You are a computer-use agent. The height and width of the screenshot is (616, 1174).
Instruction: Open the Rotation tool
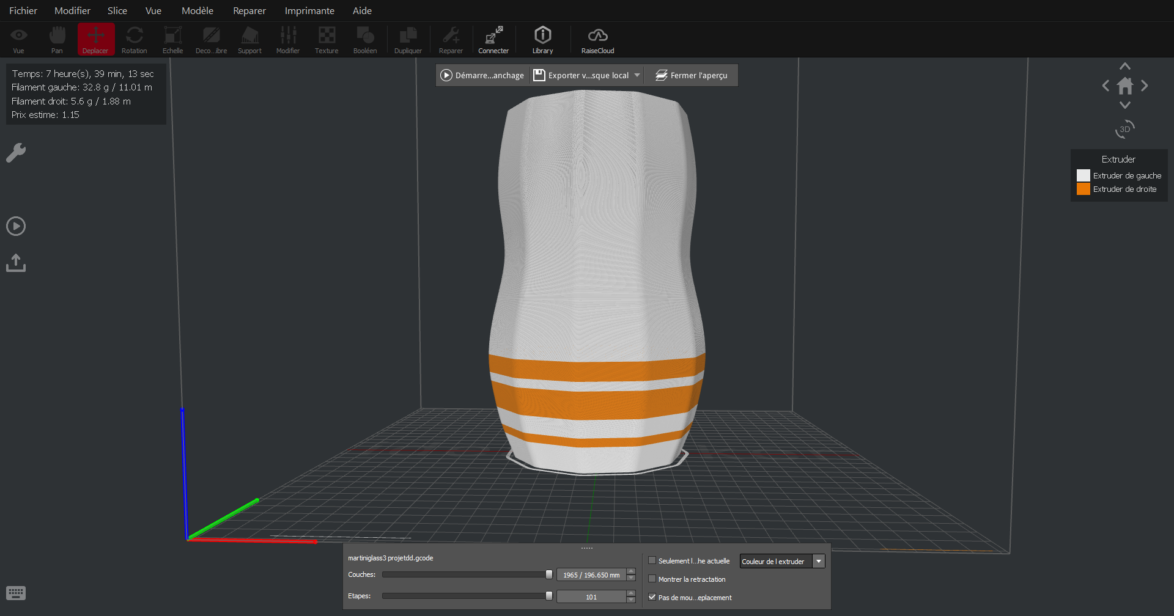[x=134, y=38]
